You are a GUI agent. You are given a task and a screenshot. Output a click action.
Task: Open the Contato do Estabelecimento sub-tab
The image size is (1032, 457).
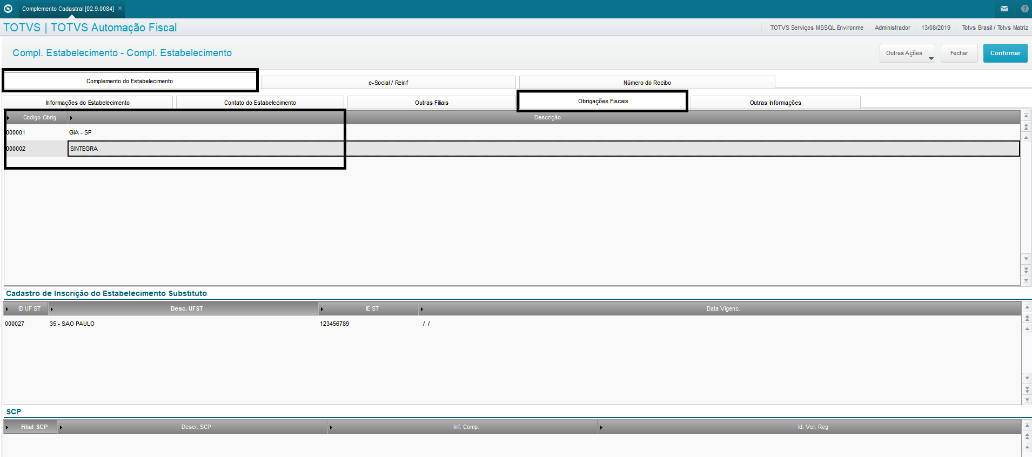tap(260, 103)
